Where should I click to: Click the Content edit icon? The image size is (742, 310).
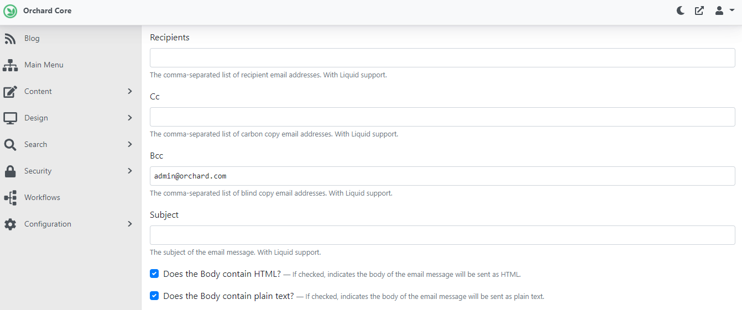click(10, 92)
